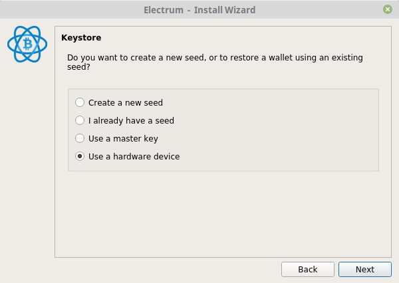The image size is (399, 283).
Task: Click blank area below the options group
Action: tap(223, 214)
